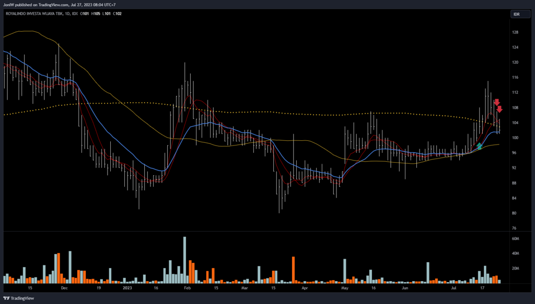
Task: Select the Apr label on time axis
Action: tap(304, 287)
